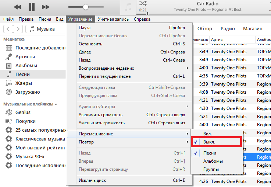Expand the Повтор submenu
The width and height of the screenshot is (271, 187).
[129, 142]
